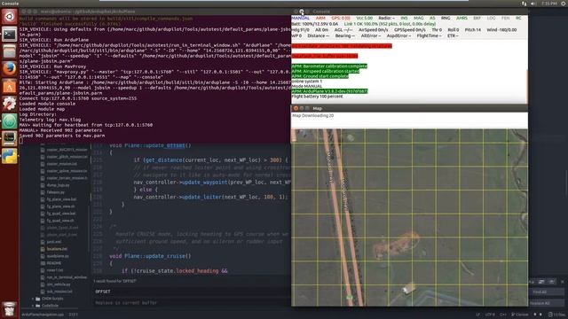Open System Settings gear-and-wrench dock icon
Image resolution: width=568 pixels, height=319 pixels.
tap(10, 104)
